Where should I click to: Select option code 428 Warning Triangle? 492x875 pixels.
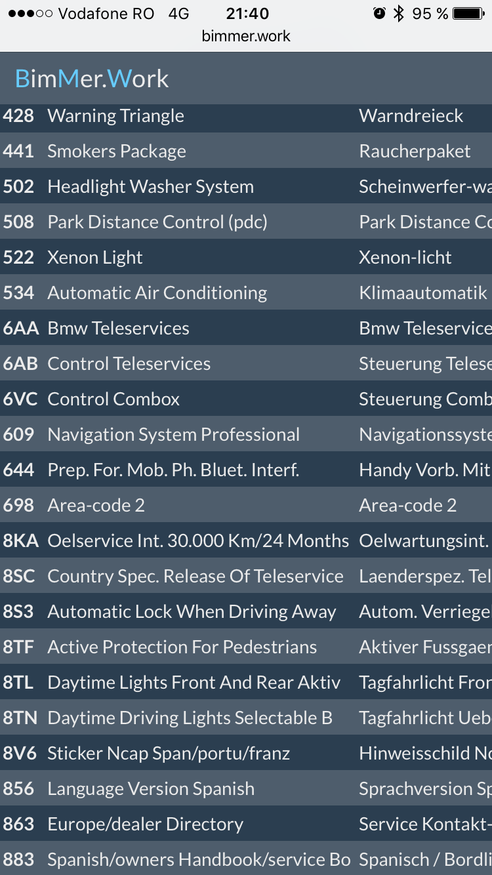point(246,116)
